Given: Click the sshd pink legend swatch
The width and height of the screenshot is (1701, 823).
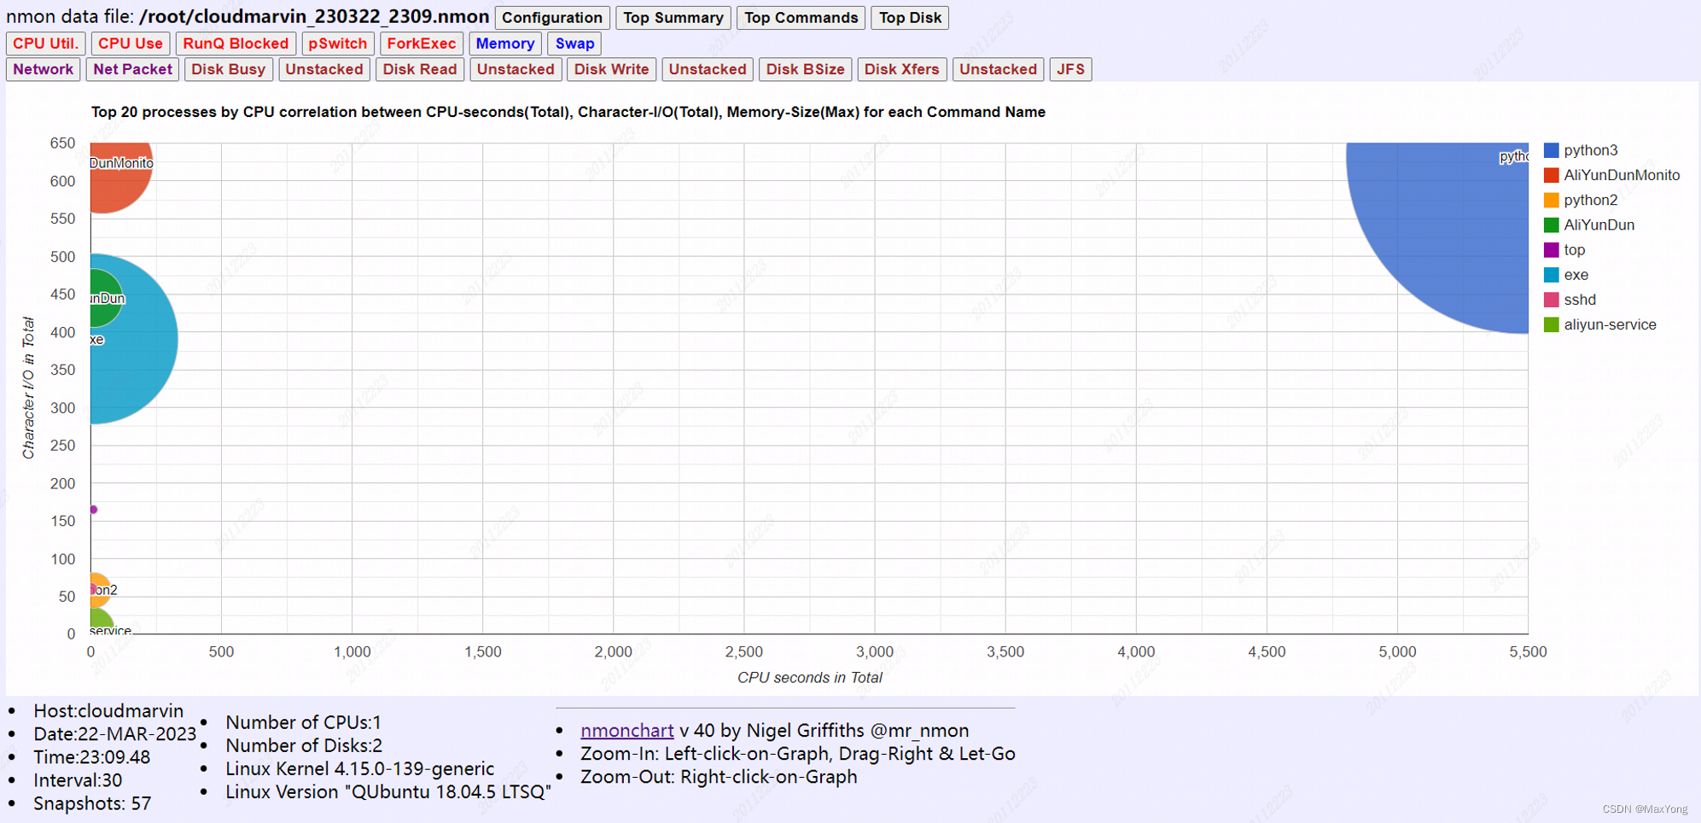Looking at the screenshot, I should [x=1552, y=300].
